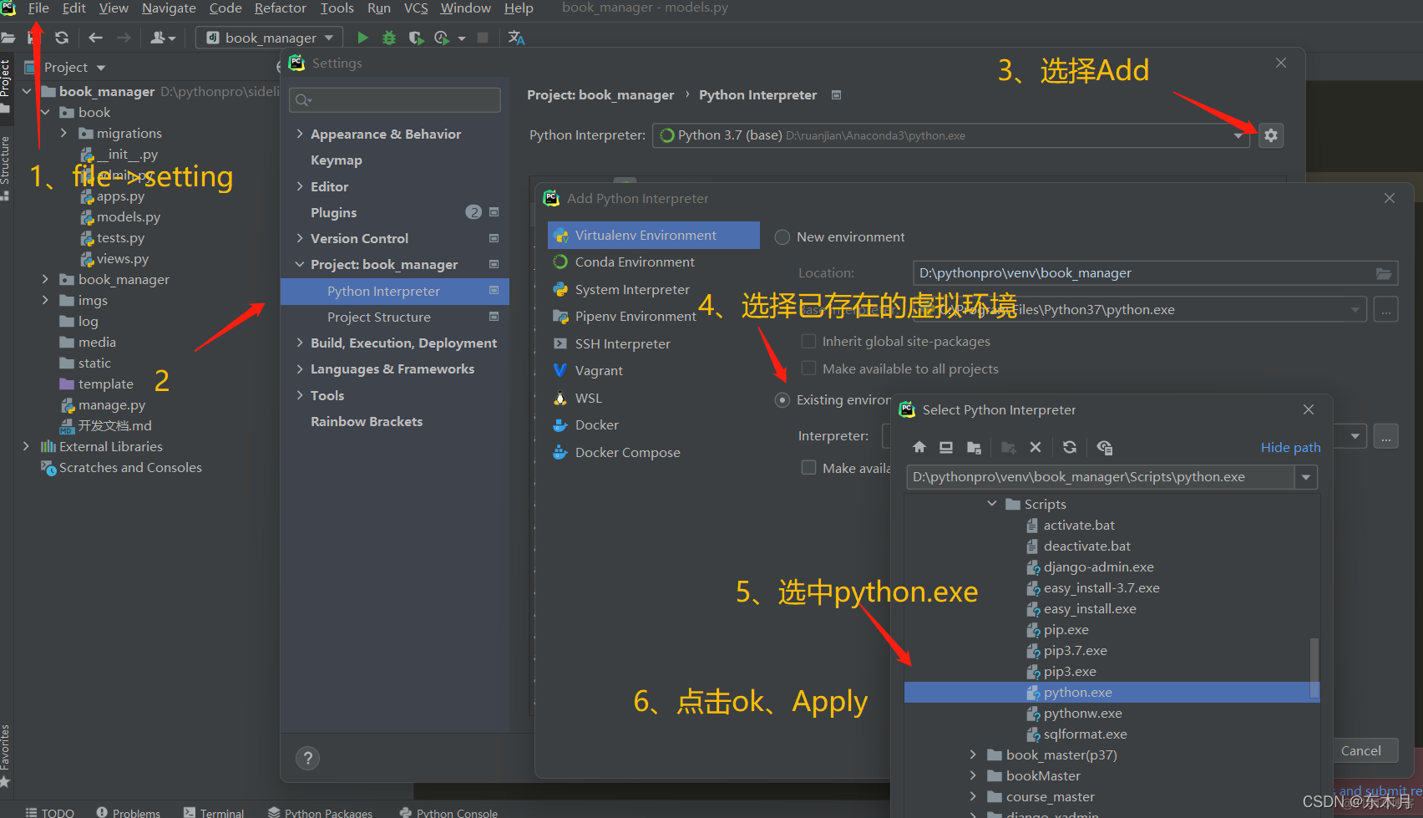Open Terminal tool window
Viewport: 1423px width, 818px height.
point(214,812)
